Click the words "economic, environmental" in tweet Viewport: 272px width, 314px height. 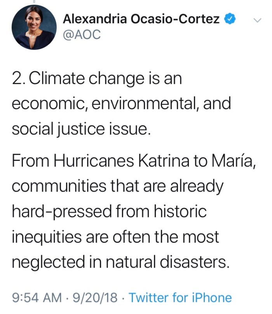coord(104,104)
